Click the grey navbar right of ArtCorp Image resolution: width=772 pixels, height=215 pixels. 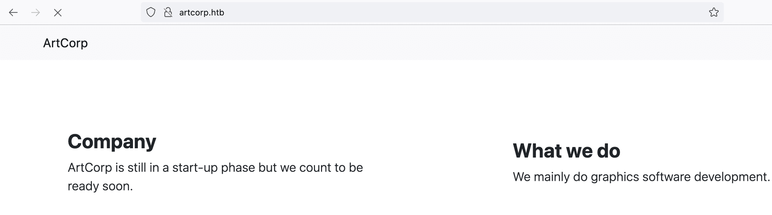402,43
